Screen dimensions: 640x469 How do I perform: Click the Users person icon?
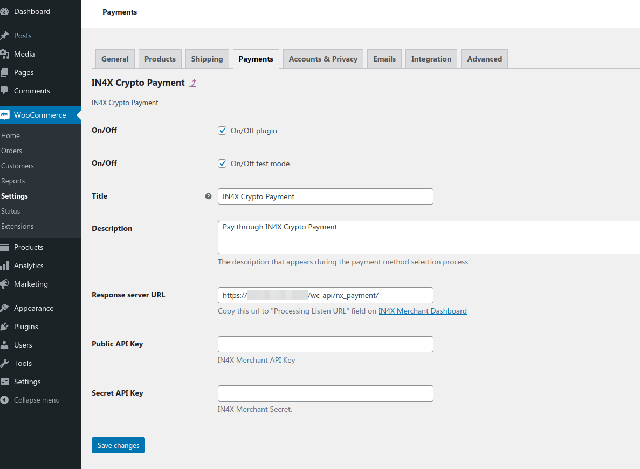pos(4,345)
